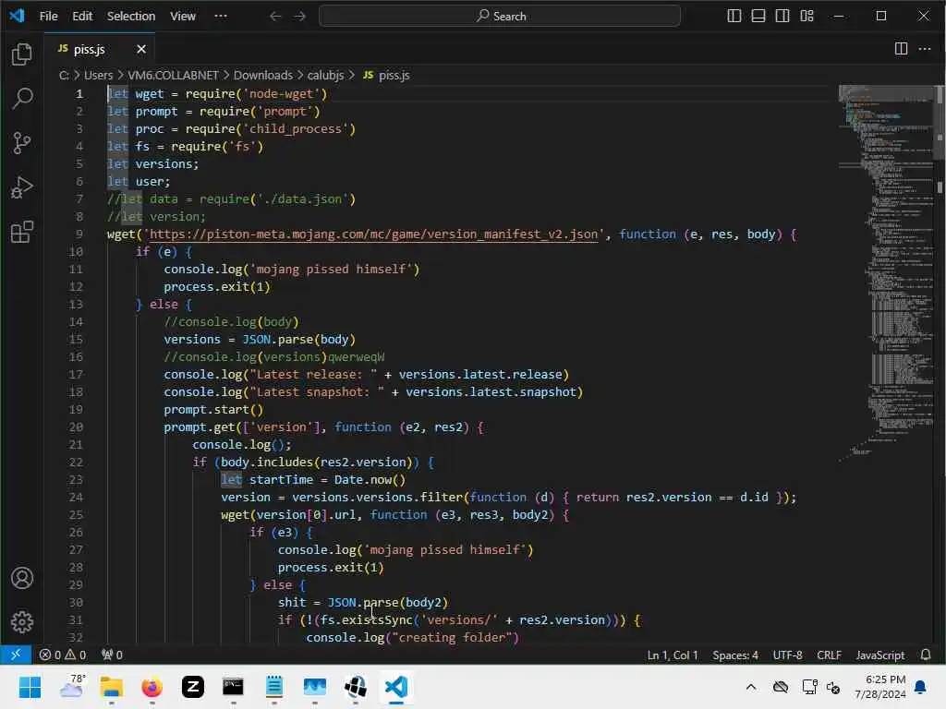Click the Search command center box
This screenshot has width=946, height=709.
[x=500, y=17]
